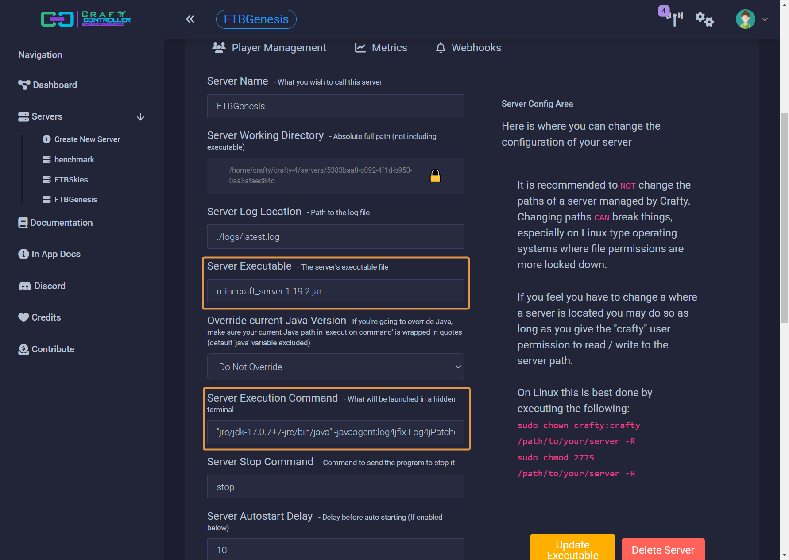
Task: Click the Server Name input field
Action: pyautogui.click(x=336, y=106)
